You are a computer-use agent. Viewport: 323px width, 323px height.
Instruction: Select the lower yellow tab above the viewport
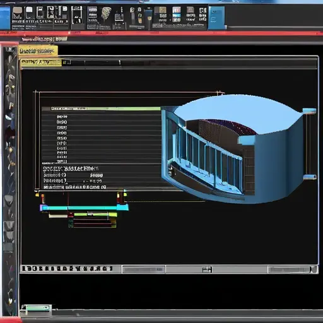click(x=41, y=62)
